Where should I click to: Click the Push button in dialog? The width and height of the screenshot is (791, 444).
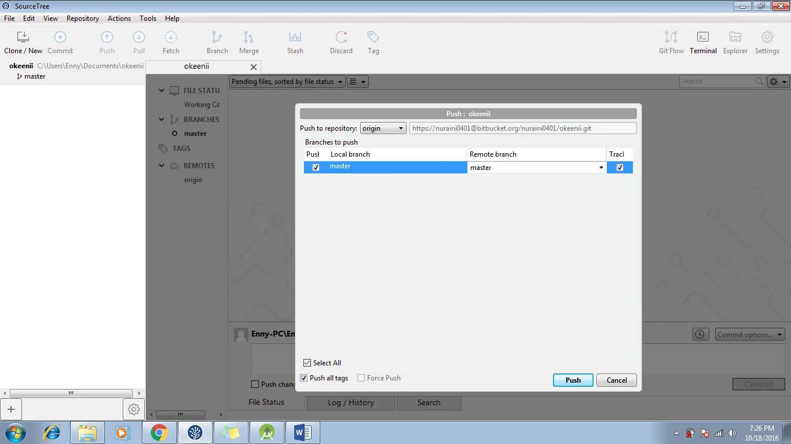click(x=573, y=380)
